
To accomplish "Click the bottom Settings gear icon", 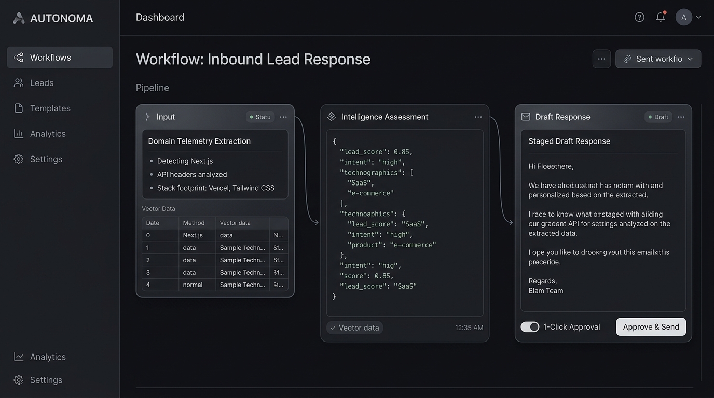I will coord(19,380).
